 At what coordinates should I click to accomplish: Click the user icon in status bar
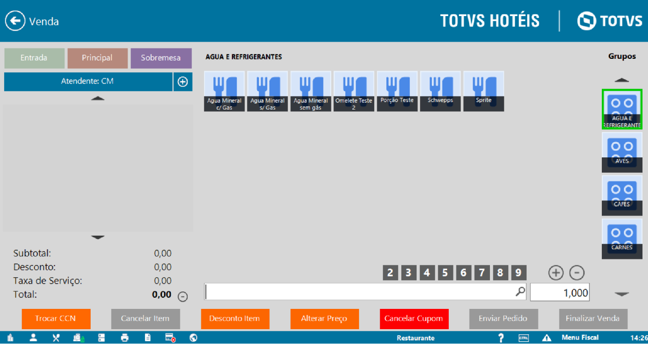(33, 338)
